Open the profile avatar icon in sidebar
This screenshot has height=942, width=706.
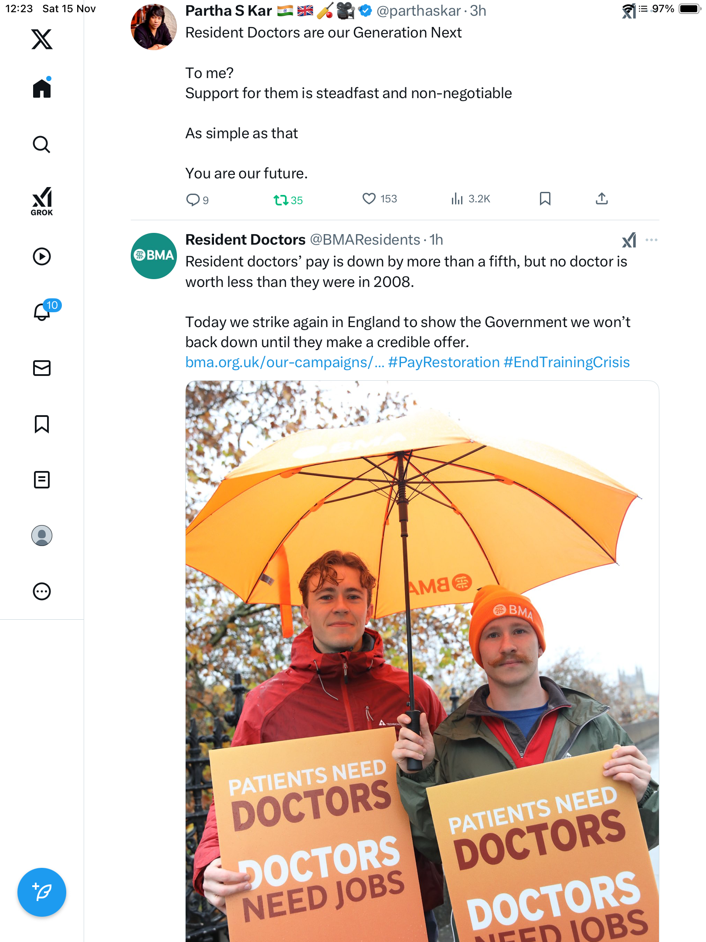tap(42, 536)
